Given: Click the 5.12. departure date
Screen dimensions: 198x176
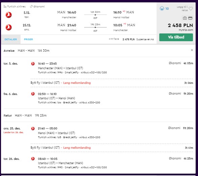Looking at the screenshot, I should point(27,13).
